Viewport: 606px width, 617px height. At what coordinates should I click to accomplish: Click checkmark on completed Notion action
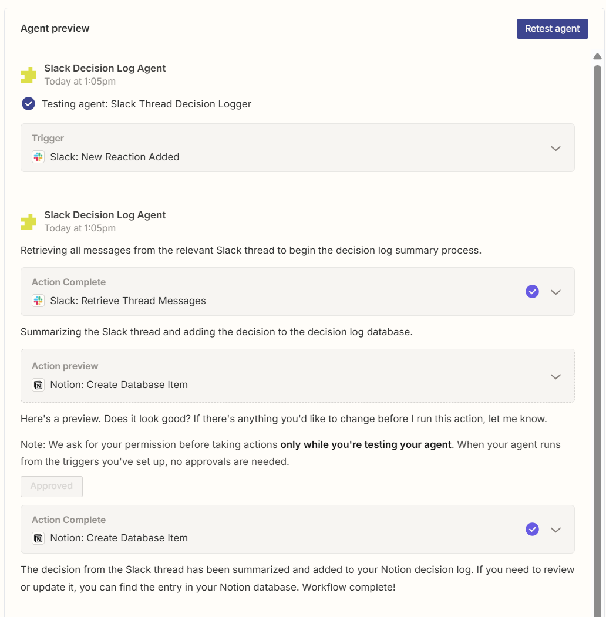coord(532,530)
